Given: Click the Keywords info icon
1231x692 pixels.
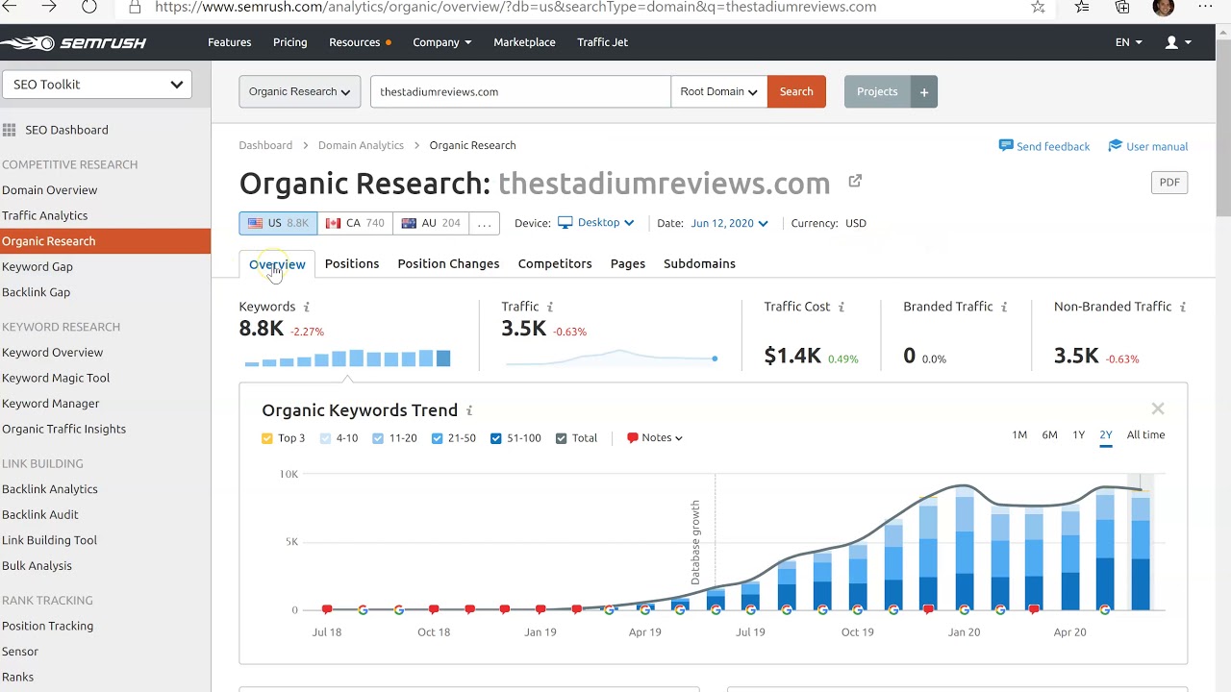Looking at the screenshot, I should tap(307, 307).
